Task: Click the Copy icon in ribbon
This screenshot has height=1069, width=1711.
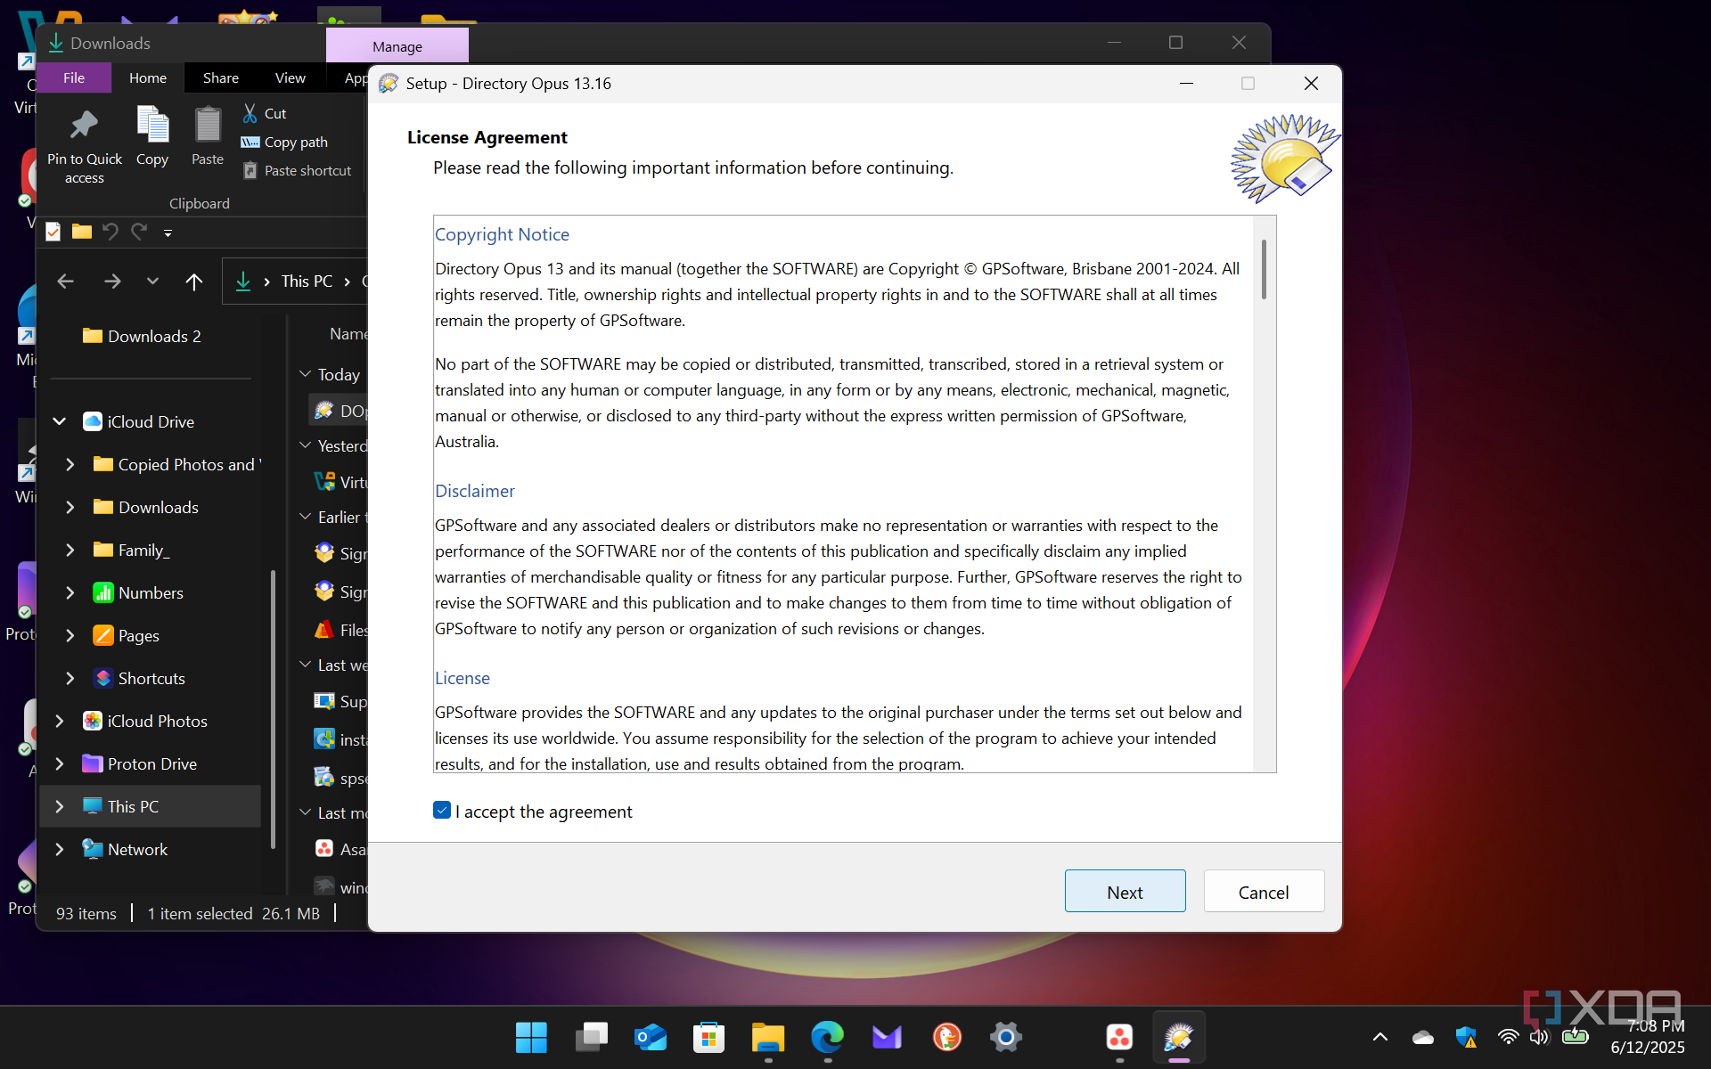Action: point(152,126)
